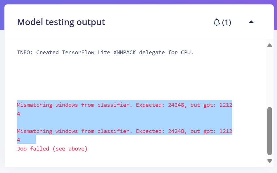Click the log scrollbar down arrow
The height and width of the screenshot is (173, 277).
coord(270,161)
